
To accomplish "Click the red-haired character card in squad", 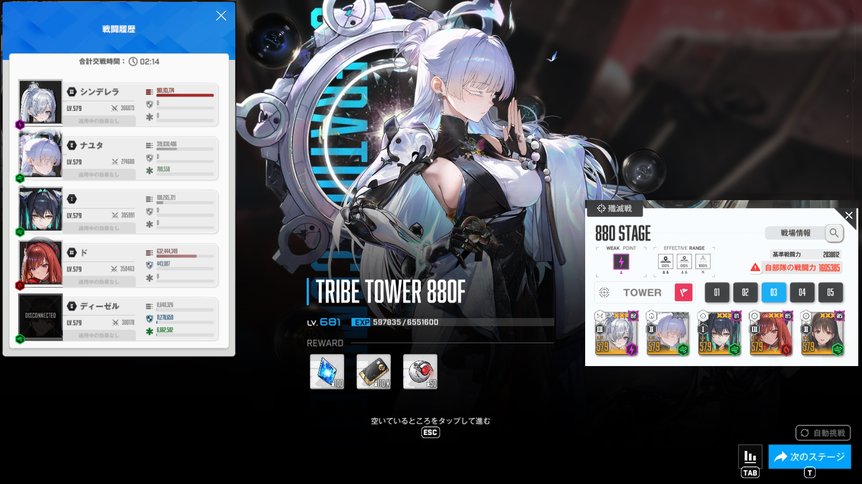I will click(x=771, y=334).
